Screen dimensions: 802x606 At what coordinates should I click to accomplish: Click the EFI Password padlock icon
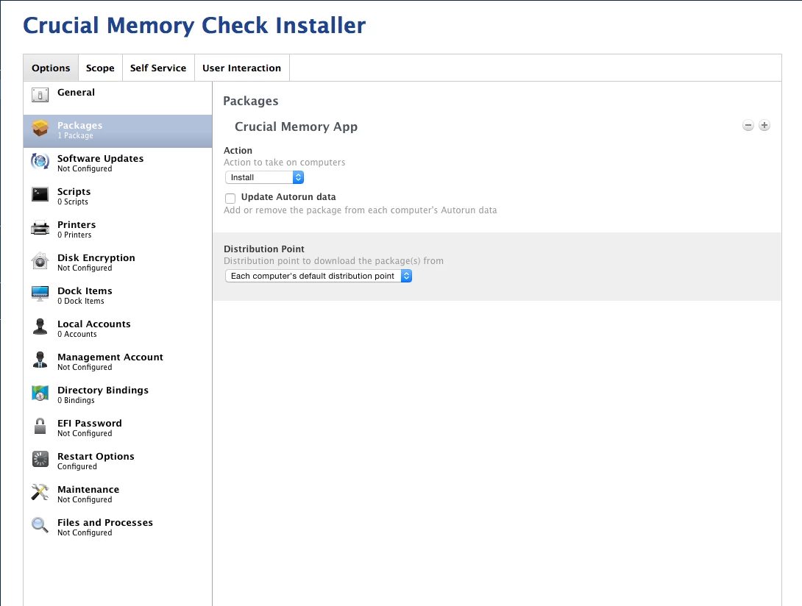pos(40,426)
